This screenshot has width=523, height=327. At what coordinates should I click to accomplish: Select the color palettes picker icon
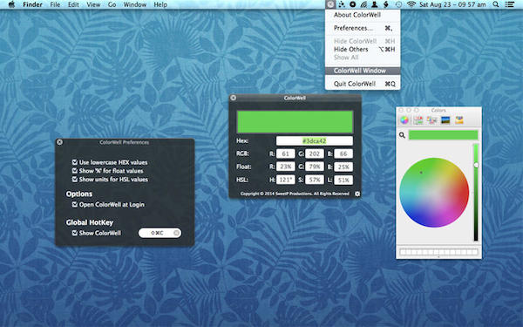point(431,120)
